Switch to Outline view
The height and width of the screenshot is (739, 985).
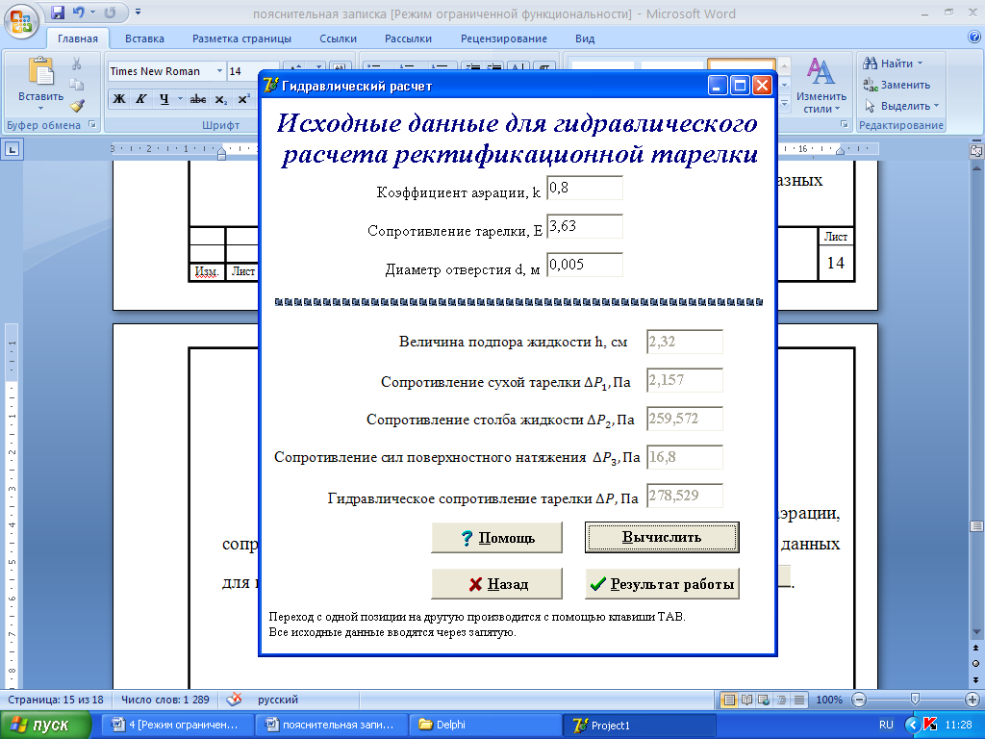click(781, 700)
